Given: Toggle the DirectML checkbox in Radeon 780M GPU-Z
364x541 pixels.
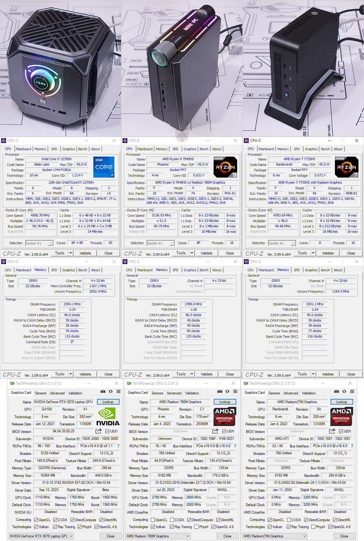Looking at the screenshot, I should (218, 520).
